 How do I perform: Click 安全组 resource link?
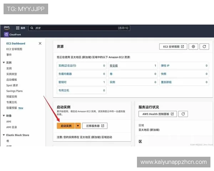(x=114, y=66)
